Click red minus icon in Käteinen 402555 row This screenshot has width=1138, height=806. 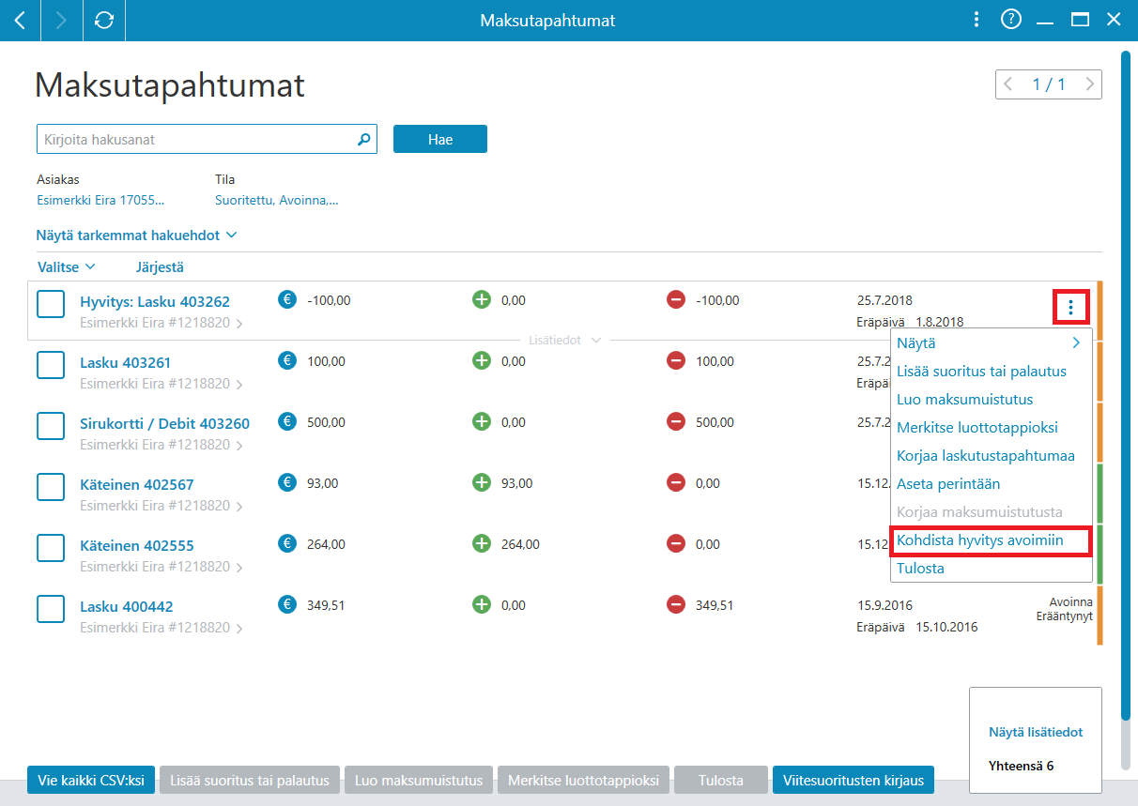(x=675, y=544)
